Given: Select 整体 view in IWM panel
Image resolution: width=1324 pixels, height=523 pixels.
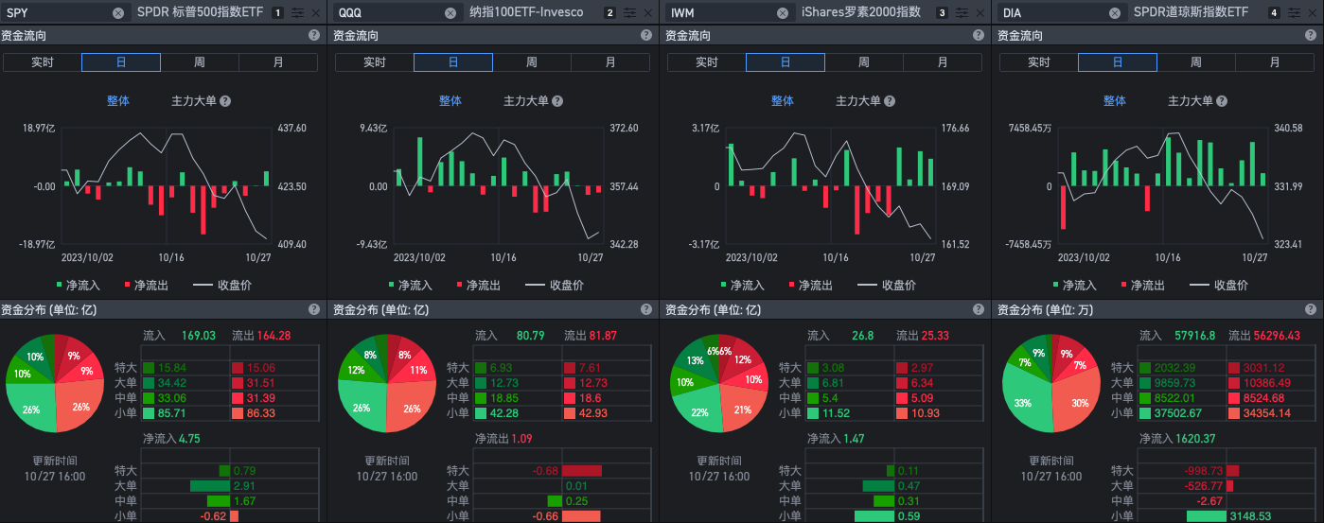Looking at the screenshot, I should (783, 101).
